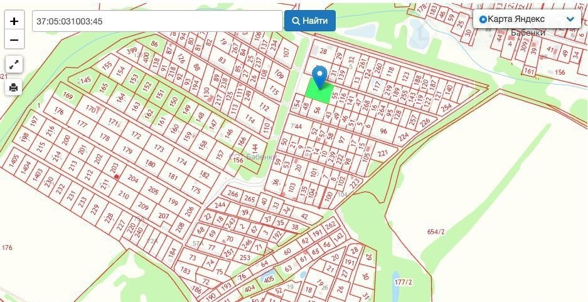
Task: Print the map using printer icon
Action: pos(14,88)
